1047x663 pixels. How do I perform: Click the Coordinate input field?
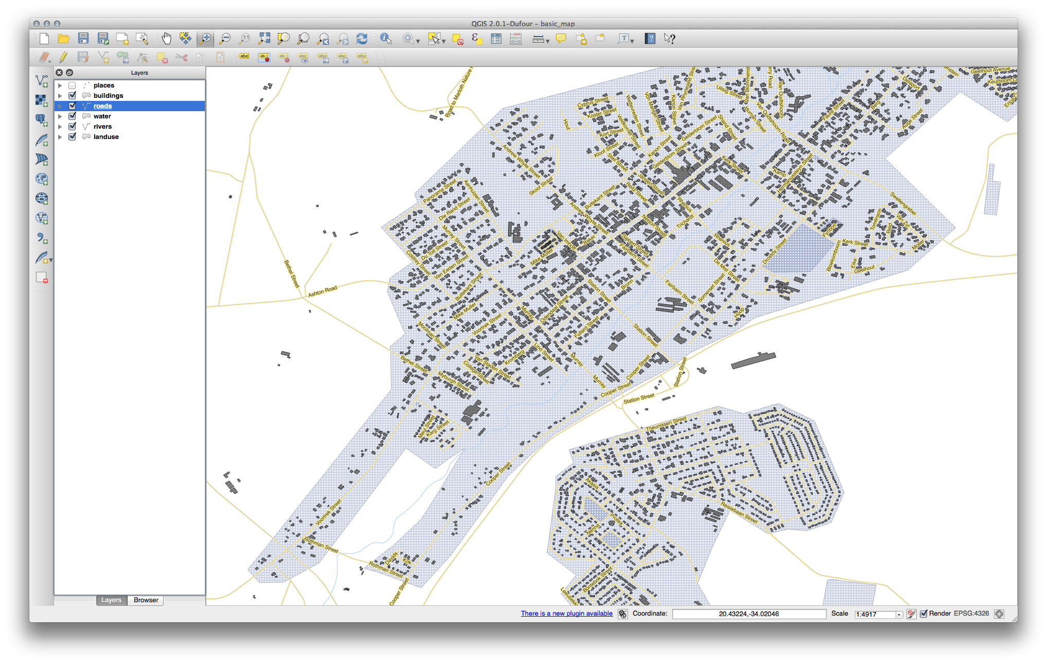(748, 614)
